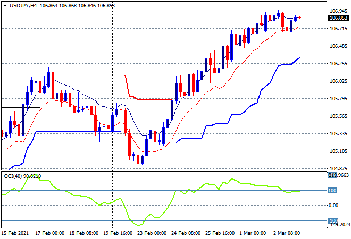Click the 2 Mar 08:00 time label
The image size is (351, 239).
click(287, 233)
